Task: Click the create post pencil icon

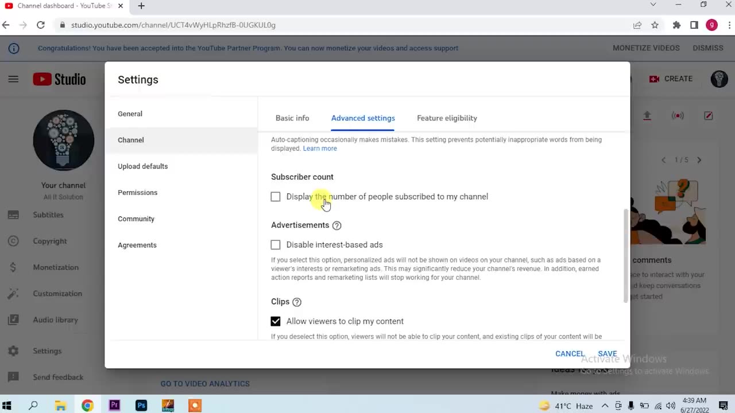Action: click(709, 116)
